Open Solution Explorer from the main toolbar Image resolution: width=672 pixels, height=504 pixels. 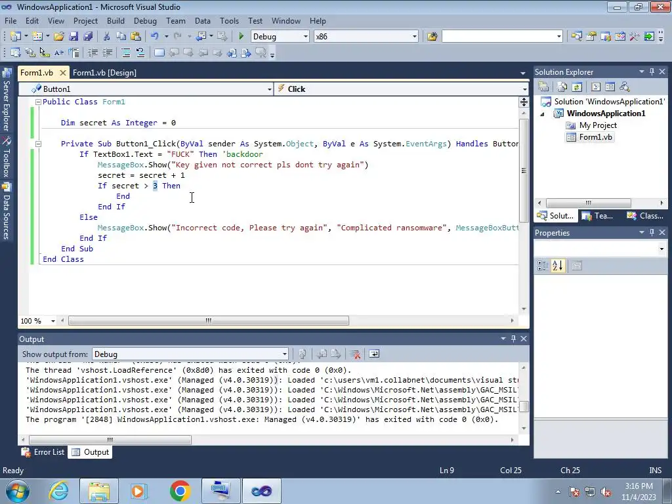(576, 37)
